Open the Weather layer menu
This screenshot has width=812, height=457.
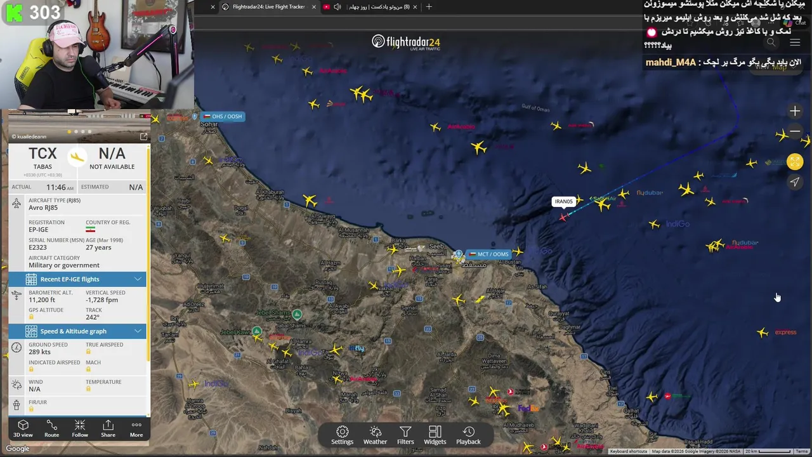pos(375,435)
